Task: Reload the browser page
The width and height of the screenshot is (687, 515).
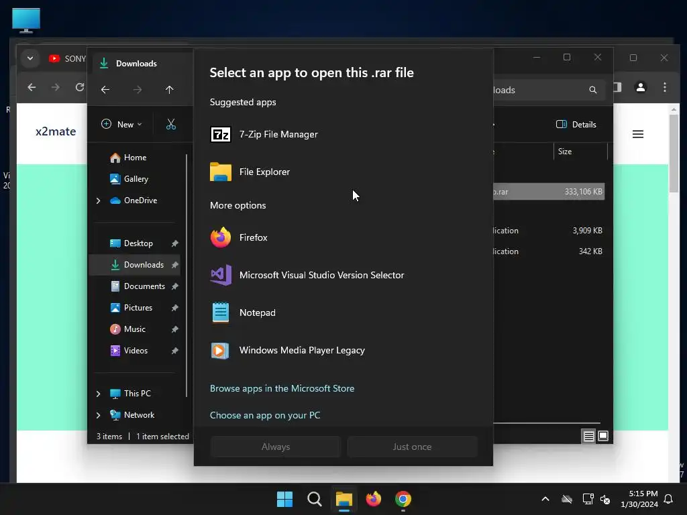Action: (79, 87)
